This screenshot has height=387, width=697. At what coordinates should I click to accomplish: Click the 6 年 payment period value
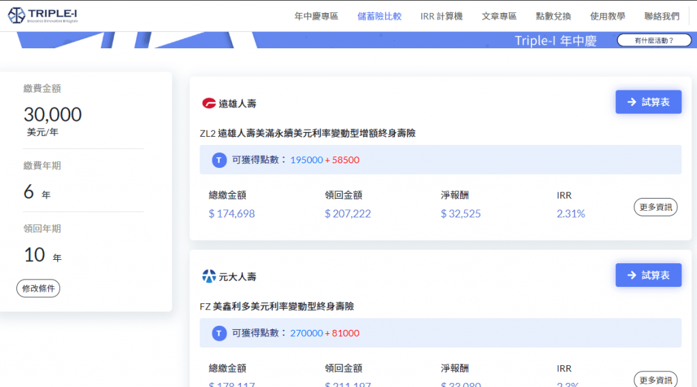point(37,192)
